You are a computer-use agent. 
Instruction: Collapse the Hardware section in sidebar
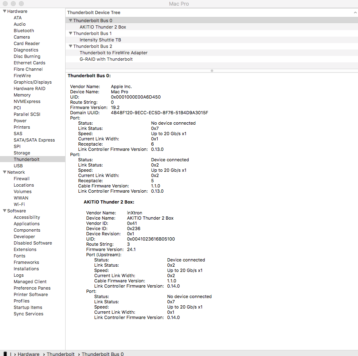pyautogui.click(x=4, y=11)
